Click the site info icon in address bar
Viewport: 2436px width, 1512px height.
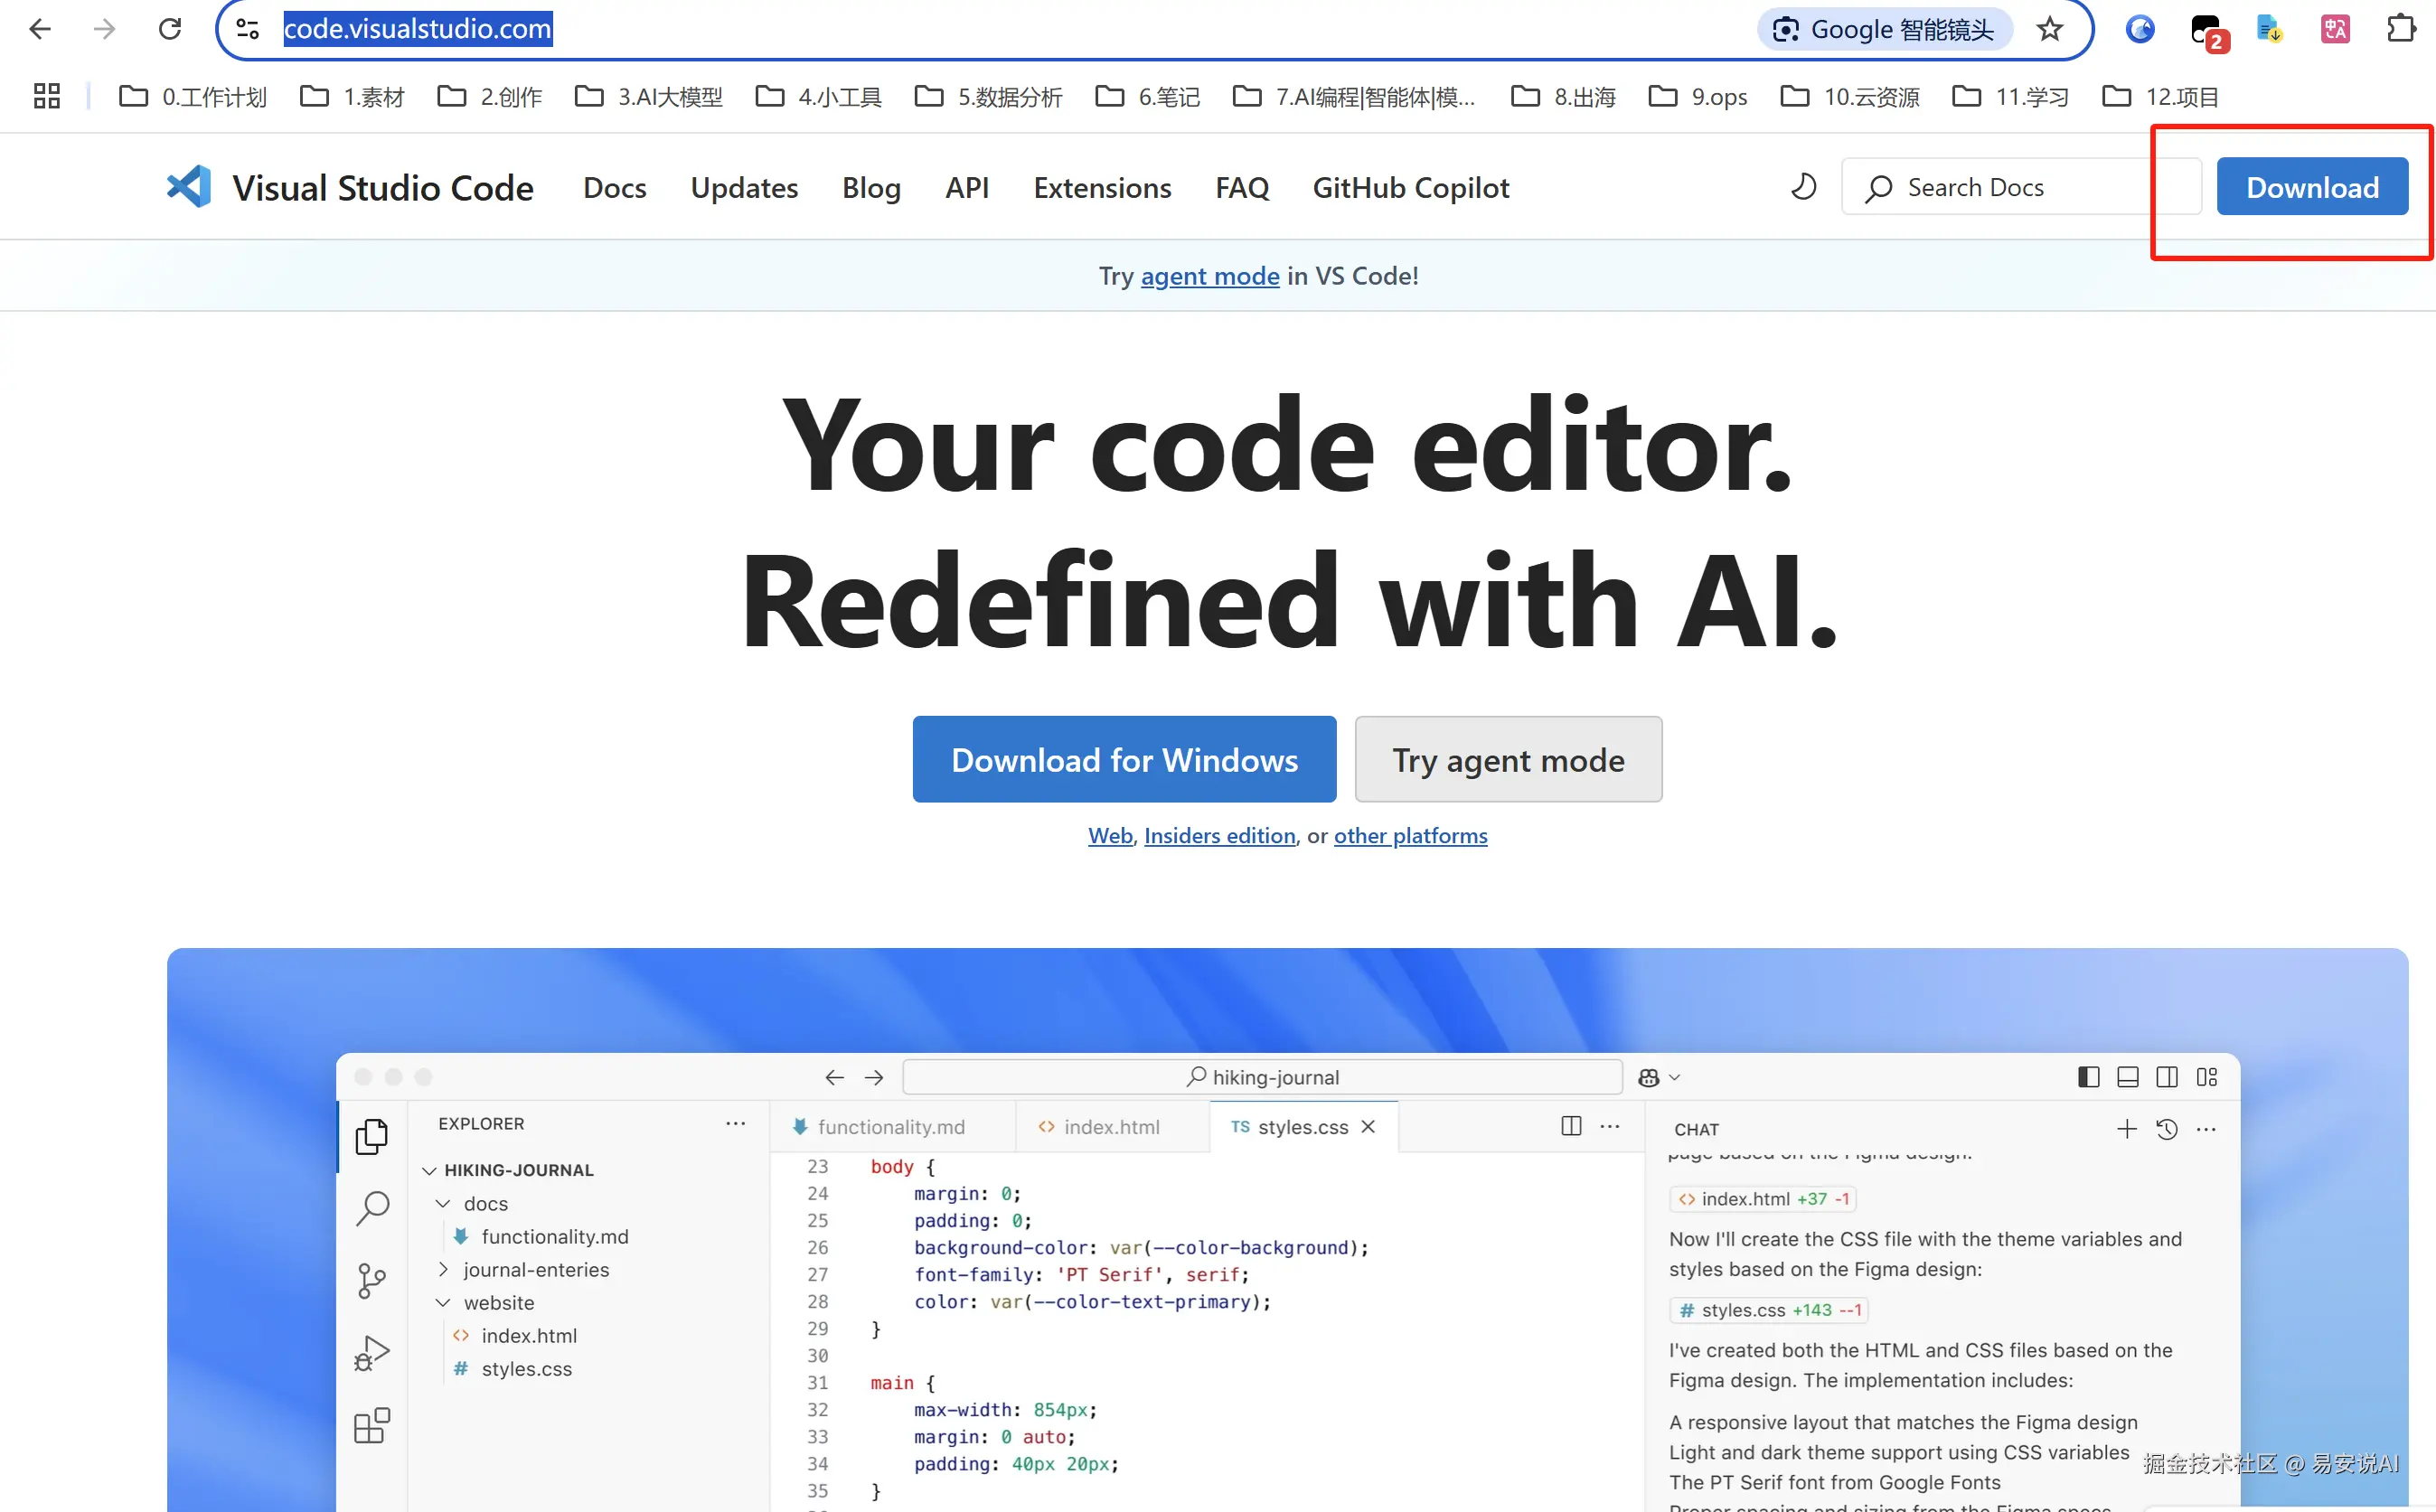pyautogui.click(x=248, y=29)
